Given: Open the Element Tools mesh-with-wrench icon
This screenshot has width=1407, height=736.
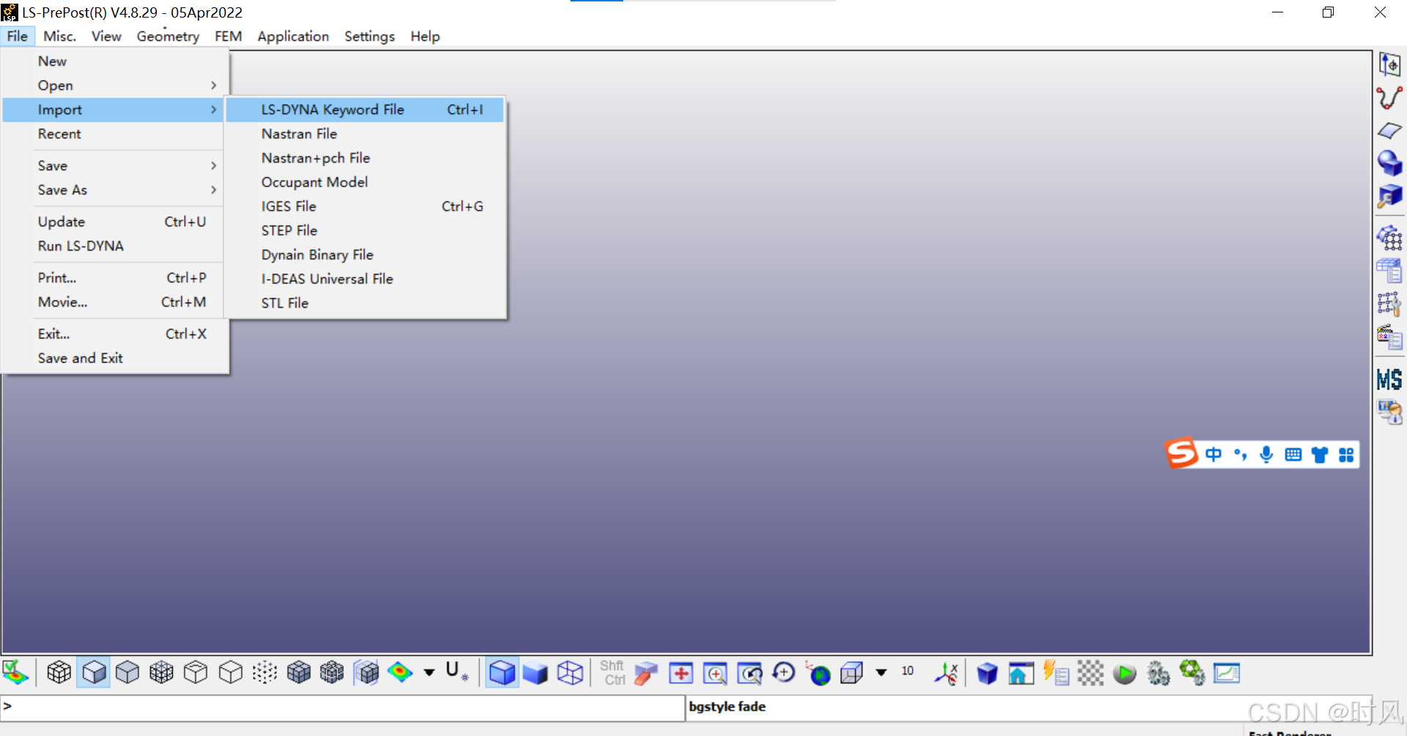Looking at the screenshot, I should [x=1389, y=303].
